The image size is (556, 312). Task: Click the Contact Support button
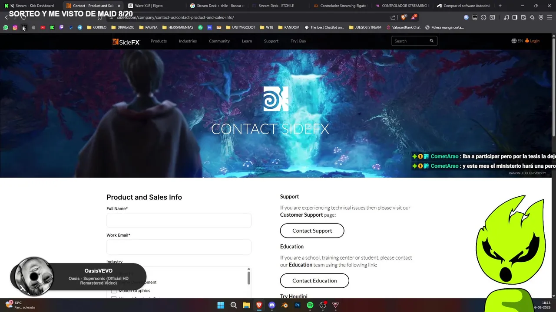(312, 231)
